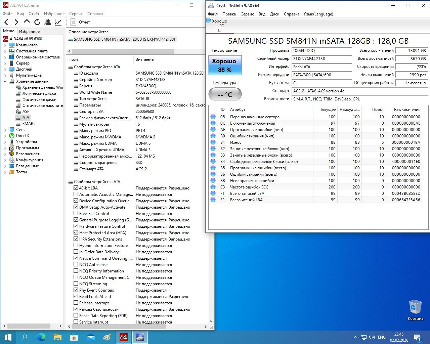Click the AIDA64 up arrow toolbar icon
This screenshot has height=344, width=430.
[27, 22]
